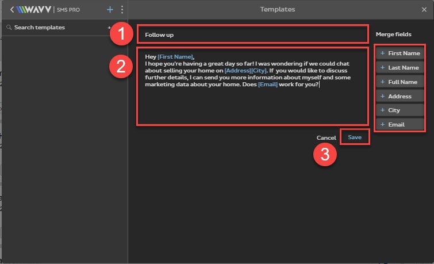Viewport: 434px width, 264px height.
Task: Click the {Email} tag in message text
Action: tap(267, 85)
